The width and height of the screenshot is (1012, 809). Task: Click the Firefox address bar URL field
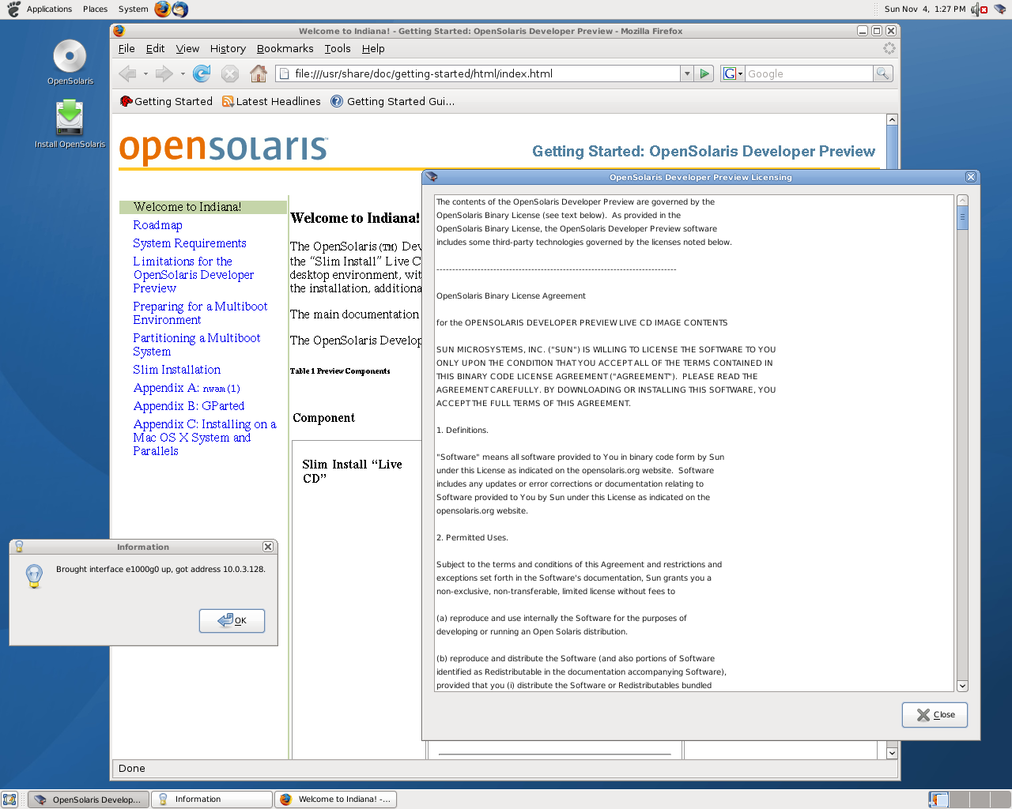(x=478, y=73)
